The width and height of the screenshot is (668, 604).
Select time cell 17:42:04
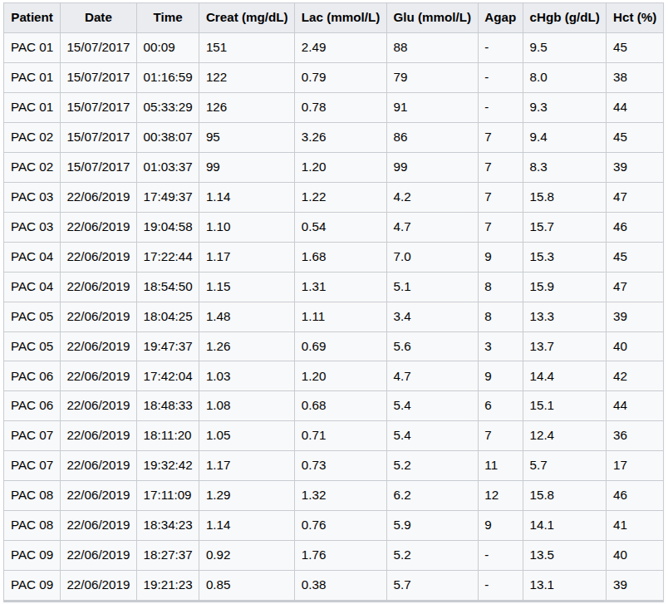(168, 376)
